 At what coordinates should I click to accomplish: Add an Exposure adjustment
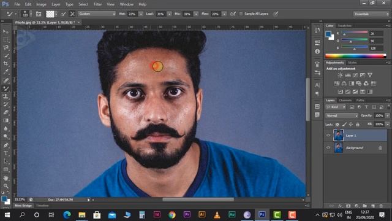[362, 75]
